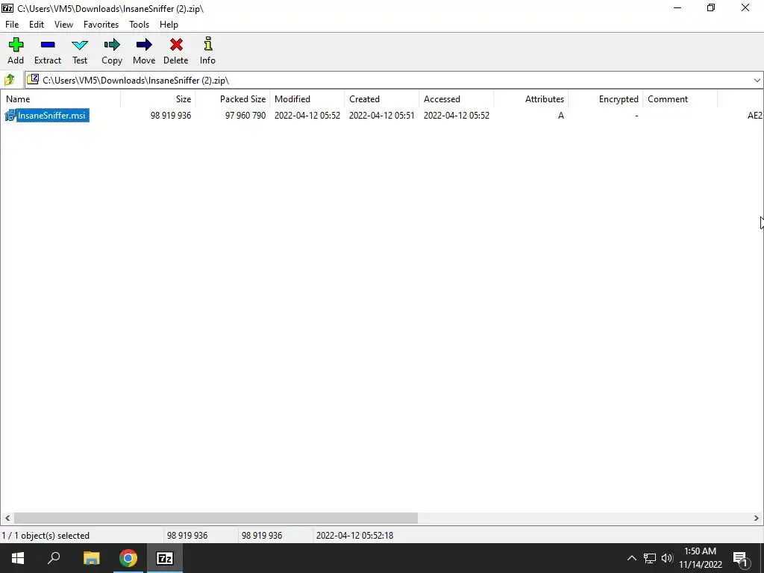Click the 7-Zip taskbar button
The height and width of the screenshot is (573, 764).
165,558
